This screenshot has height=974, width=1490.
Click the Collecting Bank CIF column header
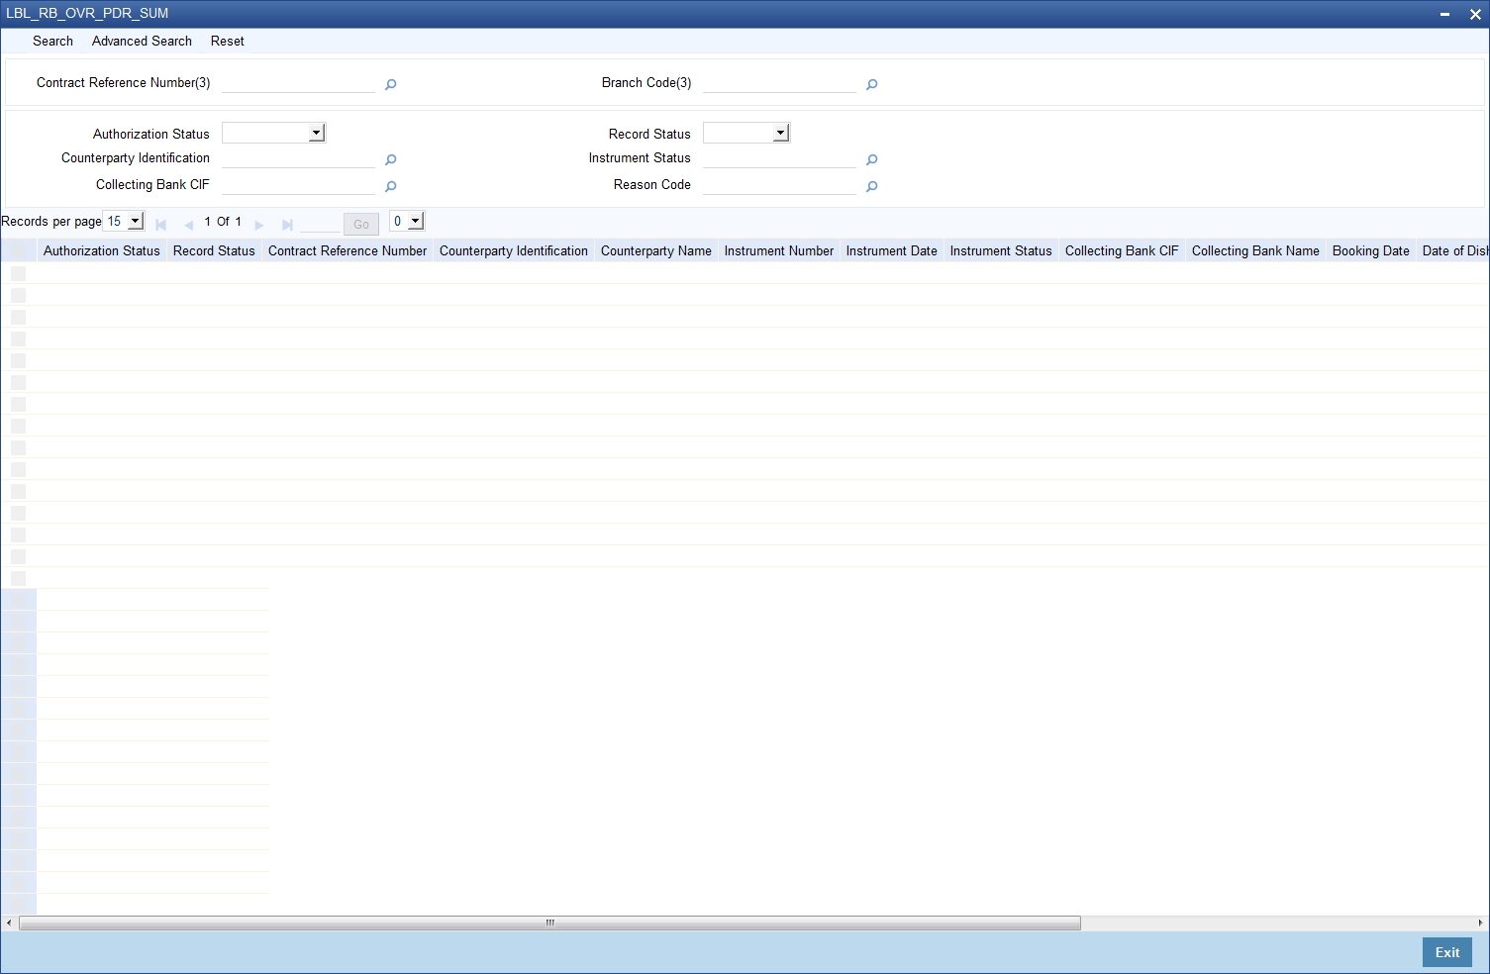1122,251
